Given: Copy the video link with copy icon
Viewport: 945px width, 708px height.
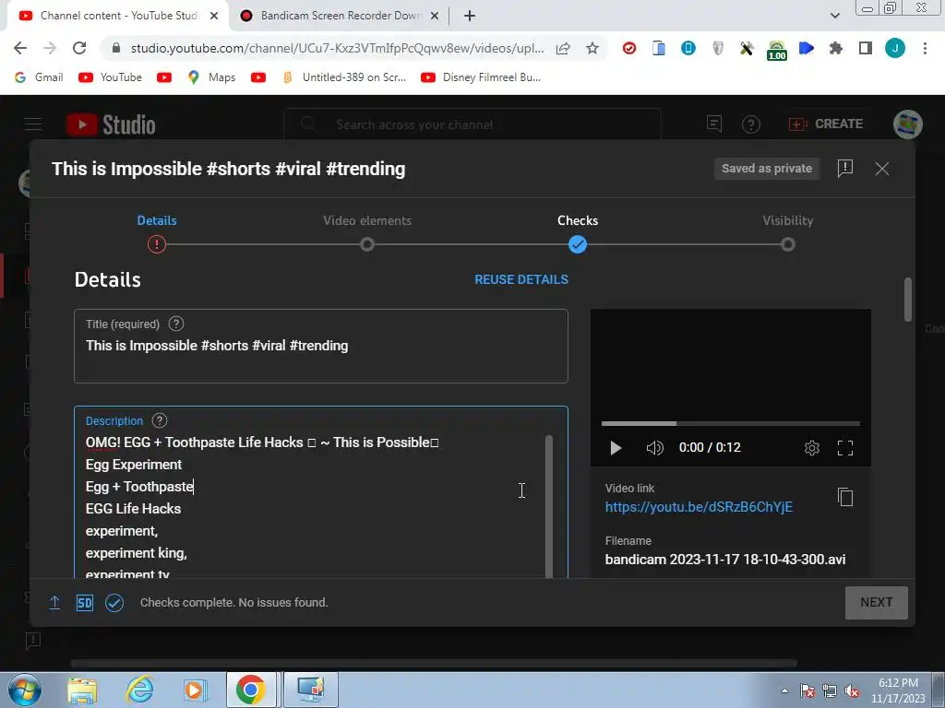Looking at the screenshot, I should [845, 497].
